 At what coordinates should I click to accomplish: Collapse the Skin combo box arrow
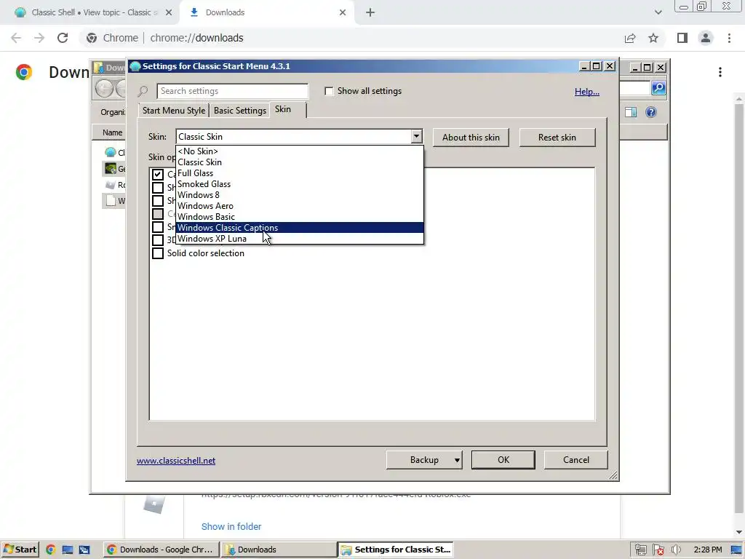pyautogui.click(x=416, y=136)
